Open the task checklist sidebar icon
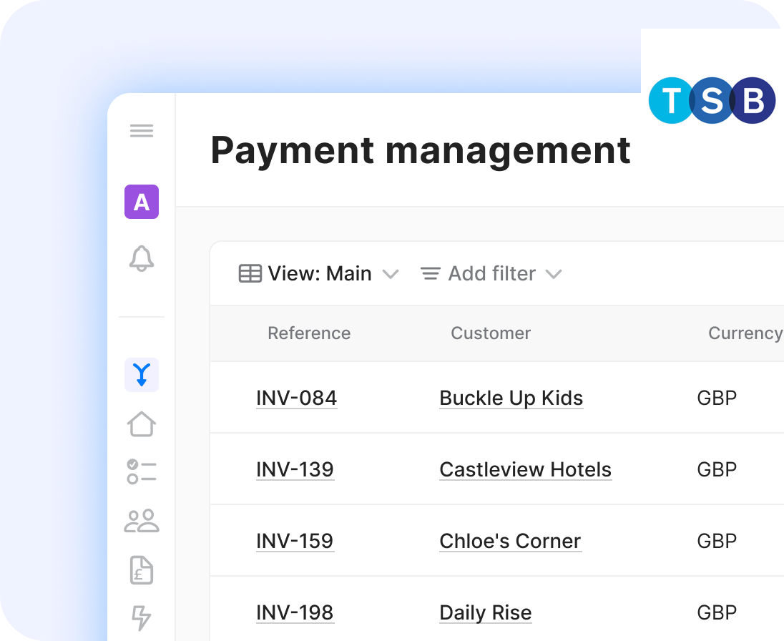The width and height of the screenshot is (784, 641). [x=142, y=472]
